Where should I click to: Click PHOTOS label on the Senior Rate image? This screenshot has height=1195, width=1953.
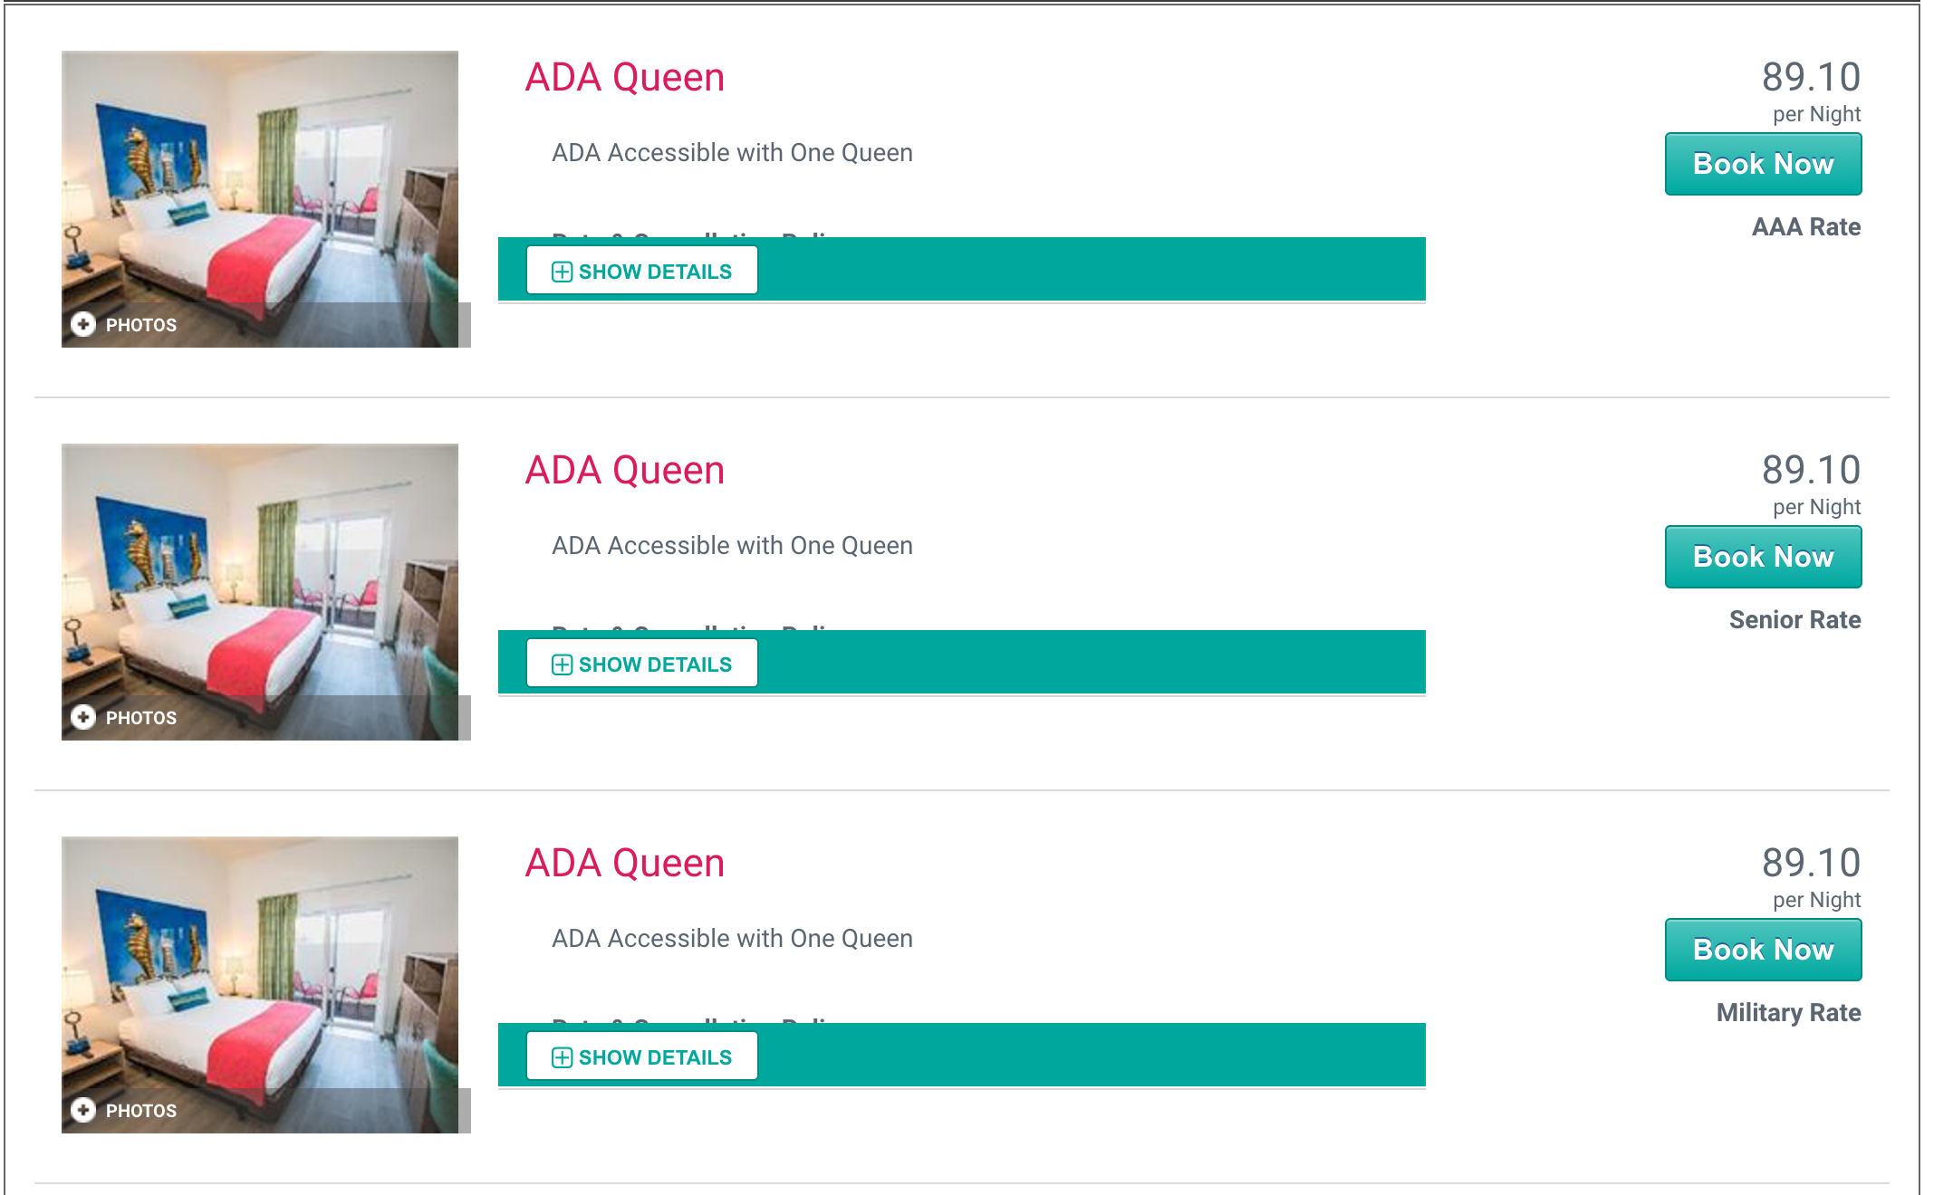click(x=141, y=718)
